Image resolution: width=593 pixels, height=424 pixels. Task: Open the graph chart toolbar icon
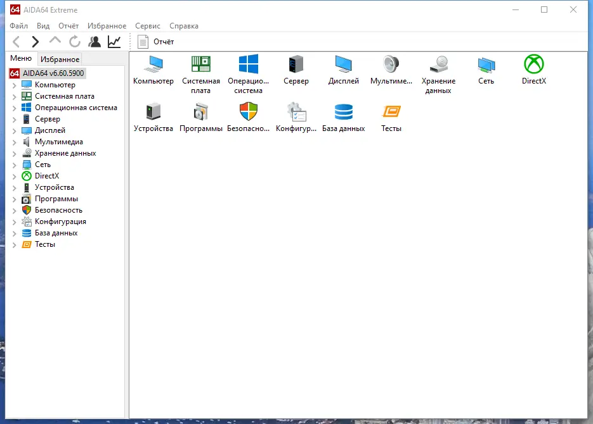[114, 42]
